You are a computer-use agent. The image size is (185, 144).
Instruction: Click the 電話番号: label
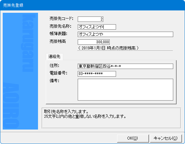click(59, 73)
